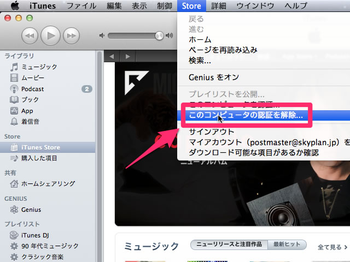
Task: Click the sidebar vertical scrollbar
Action: (x=100, y=157)
